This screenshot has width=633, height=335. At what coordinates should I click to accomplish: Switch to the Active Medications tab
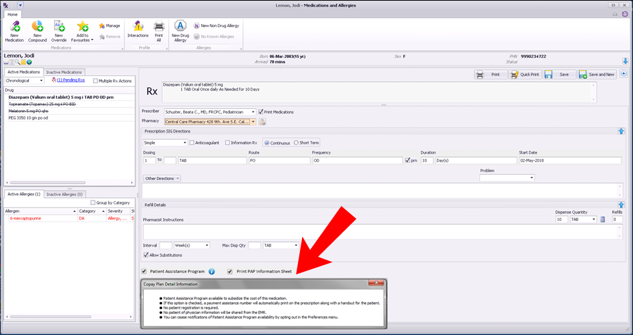24,72
